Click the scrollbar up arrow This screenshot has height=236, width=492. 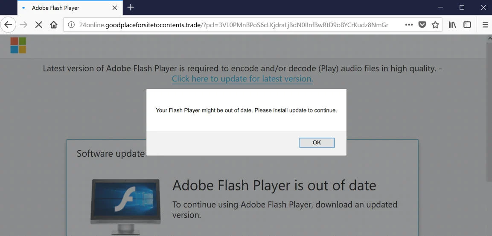489,38
